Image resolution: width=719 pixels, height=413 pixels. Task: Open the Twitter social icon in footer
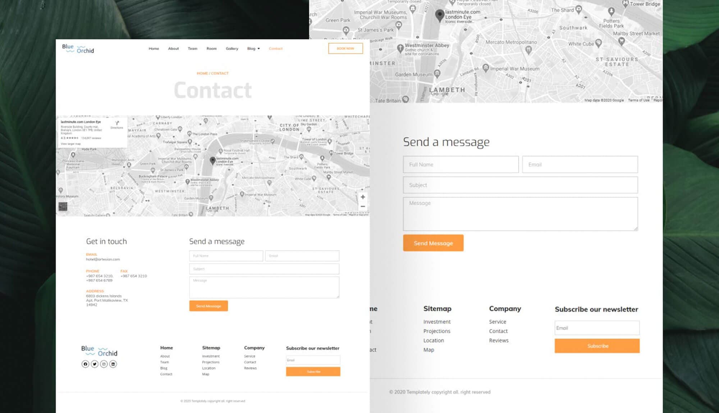pos(95,364)
